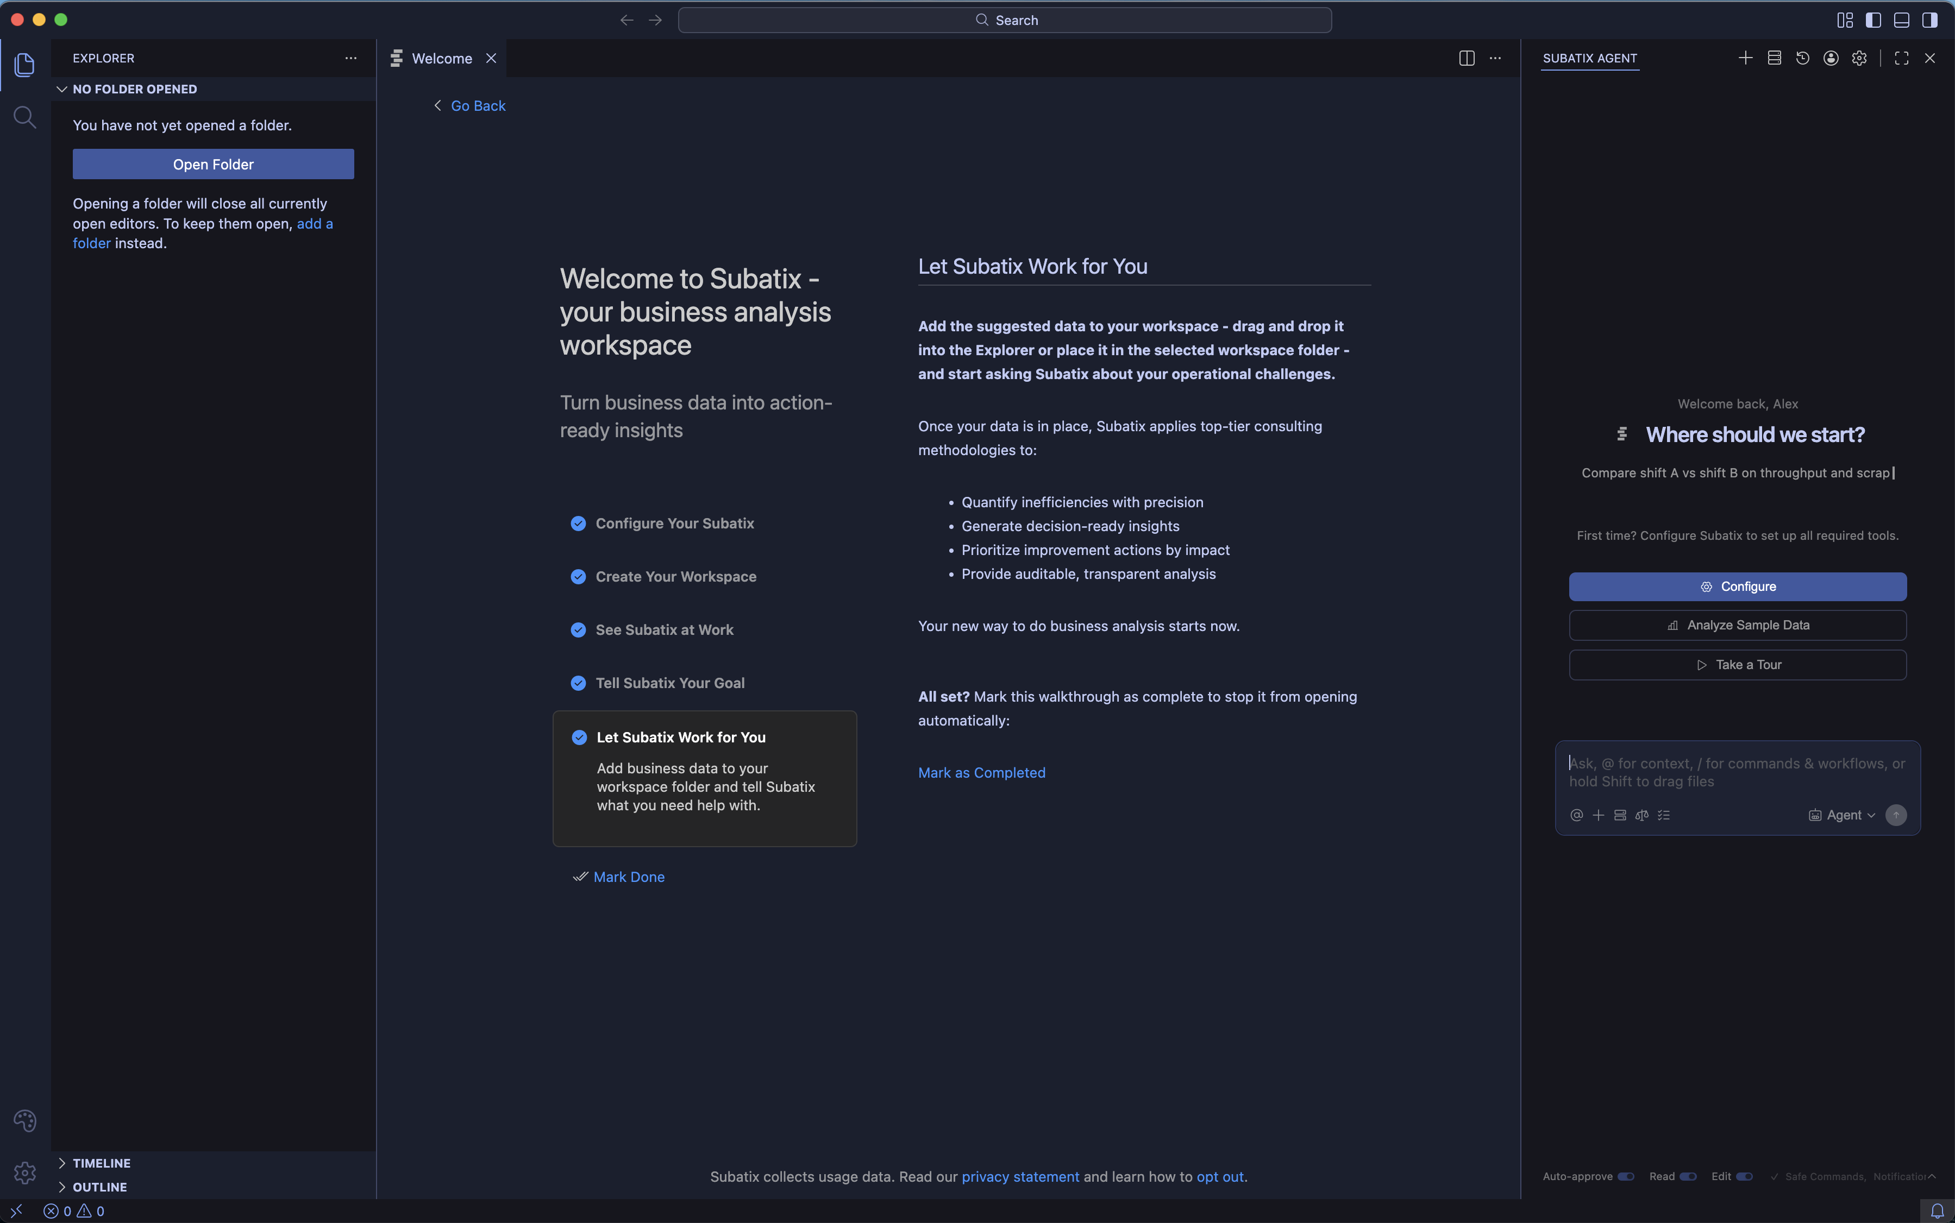Open the theme palette icon in the activity bar
1955x1223 pixels.
[25, 1120]
